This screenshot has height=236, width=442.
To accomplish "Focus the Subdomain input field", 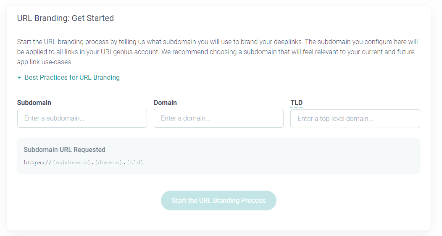I will coord(82,118).
